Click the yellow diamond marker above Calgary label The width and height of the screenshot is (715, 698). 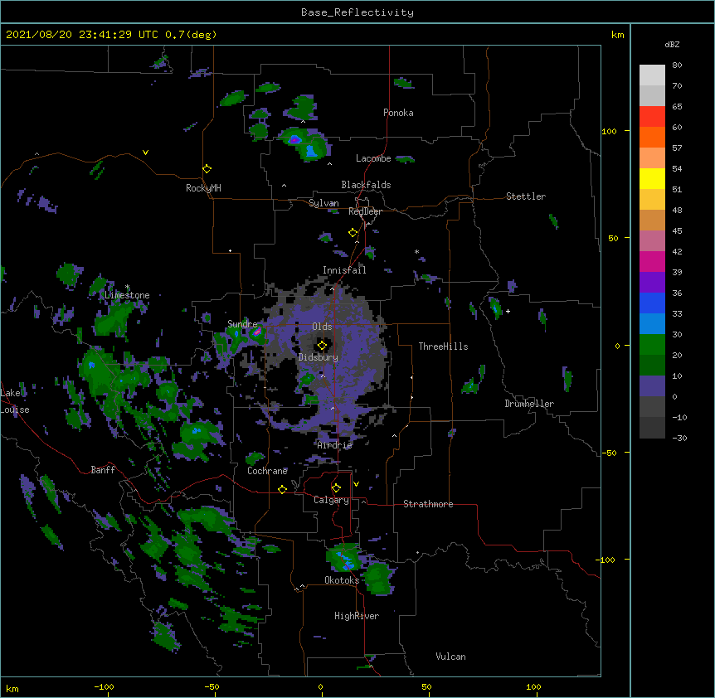(336, 488)
